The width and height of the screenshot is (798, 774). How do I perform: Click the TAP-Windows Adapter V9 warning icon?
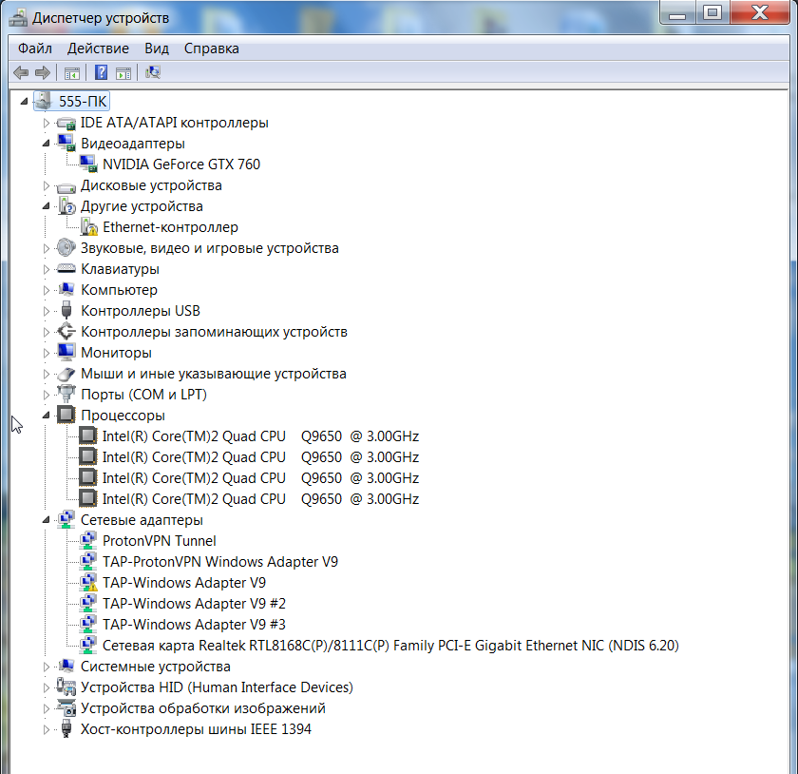tap(88, 582)
